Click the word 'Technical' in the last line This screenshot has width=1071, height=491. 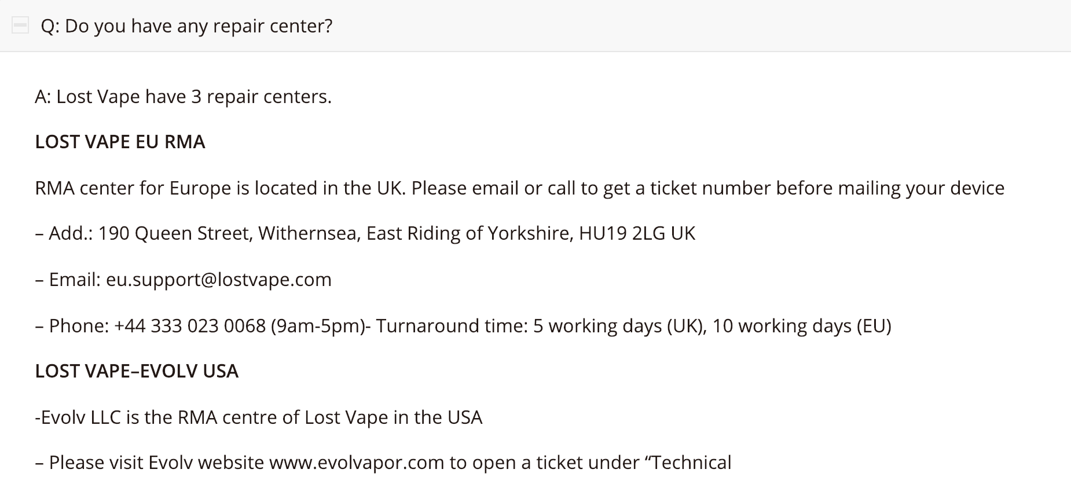[x=691, y=463]
